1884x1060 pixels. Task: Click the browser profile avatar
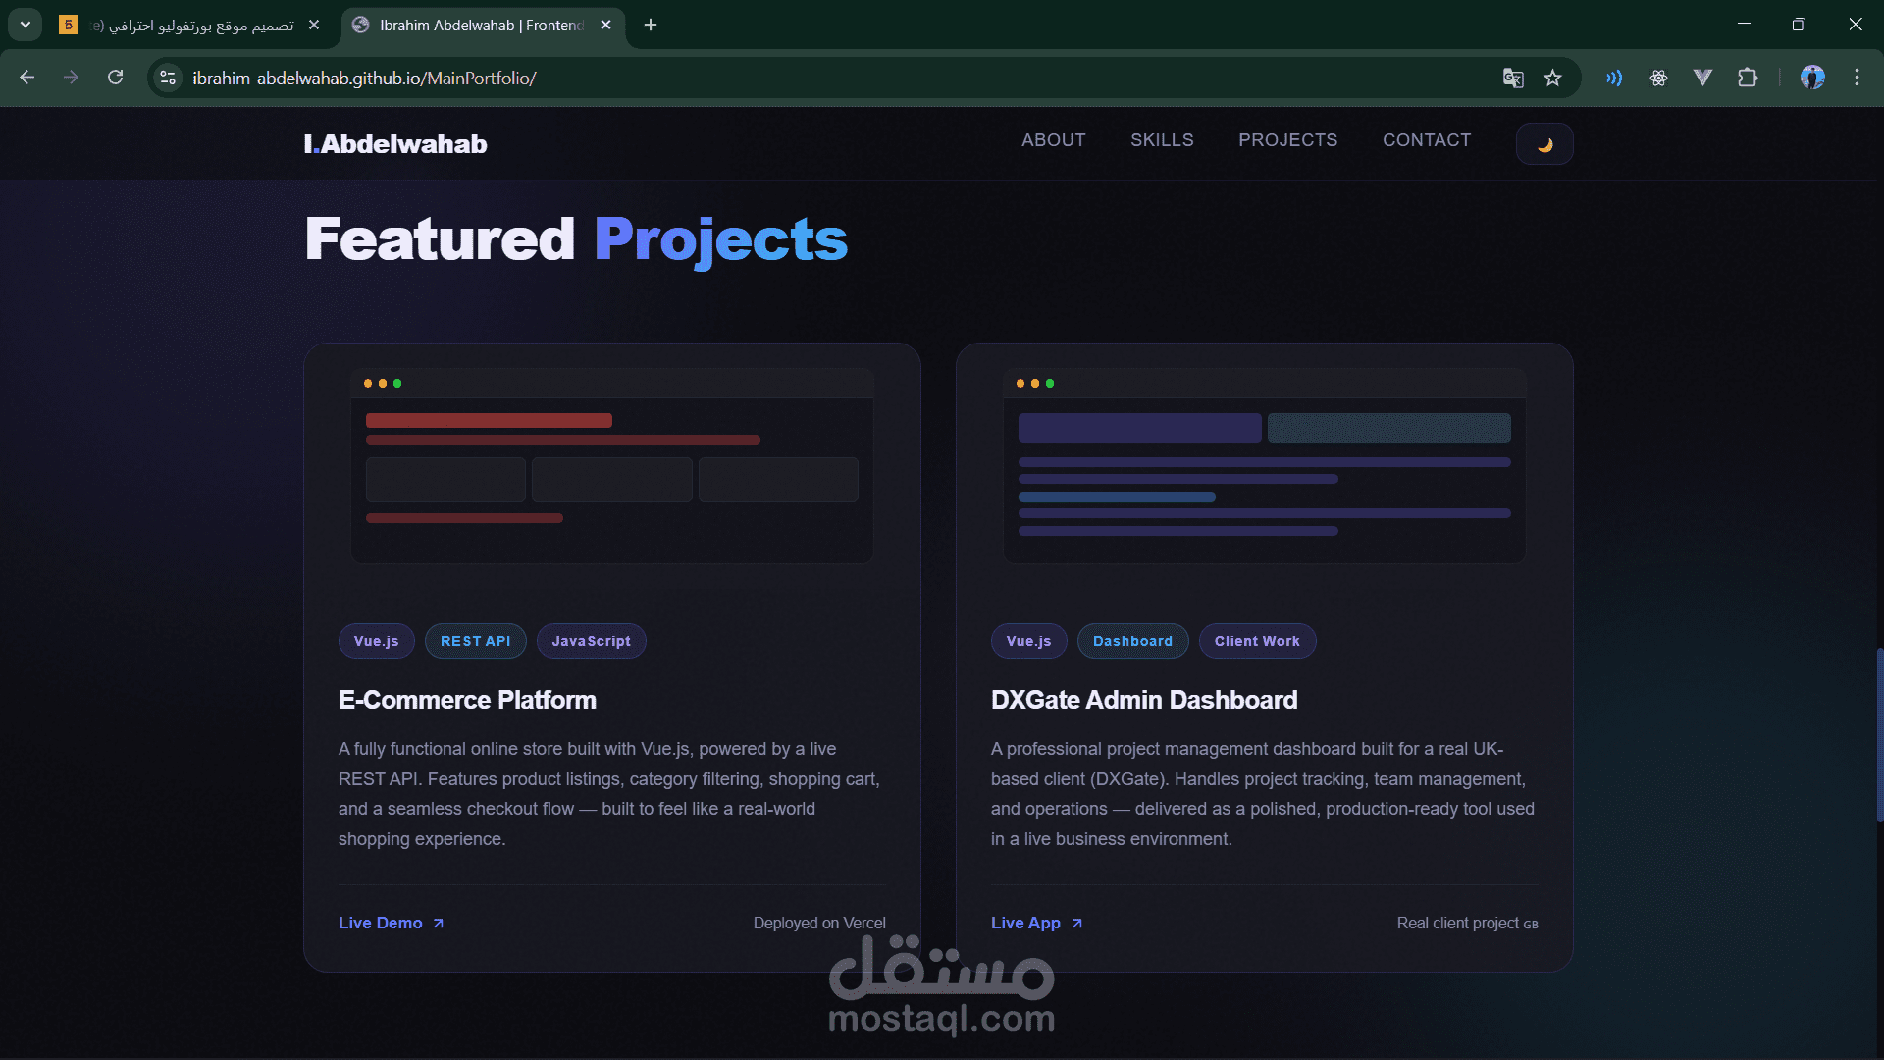click(x=1811, y=78)
